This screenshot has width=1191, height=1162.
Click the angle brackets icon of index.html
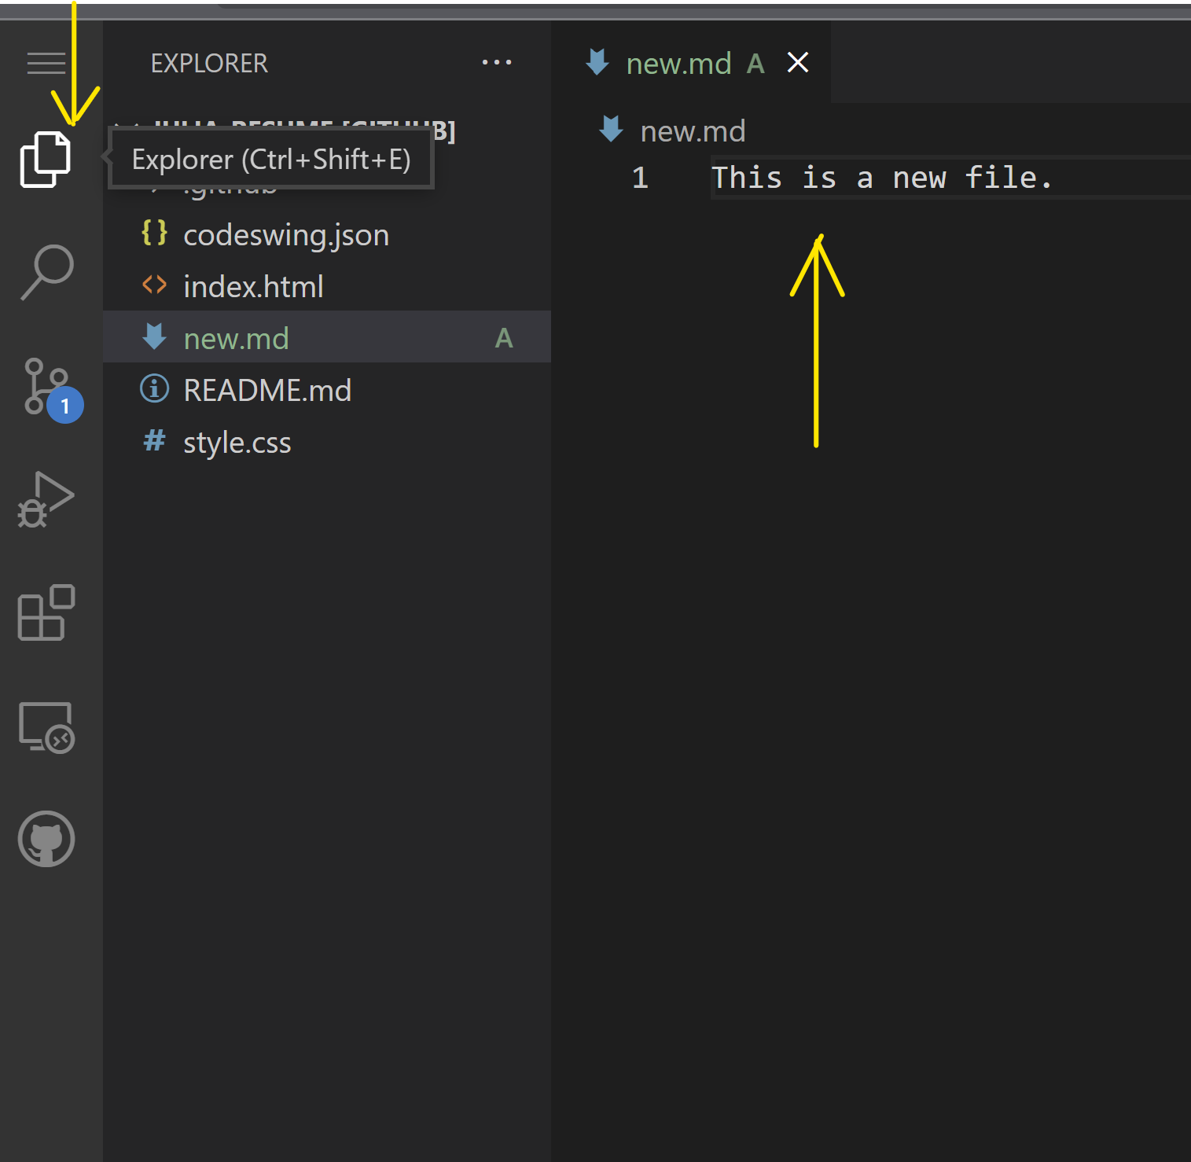pyautogui.click(x=154, y=285)
